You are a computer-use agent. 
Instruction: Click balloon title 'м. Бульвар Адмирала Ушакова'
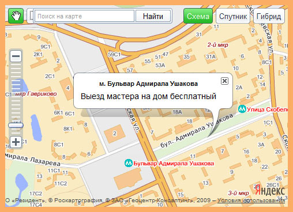pyautogui.click(x=148, y=84)
